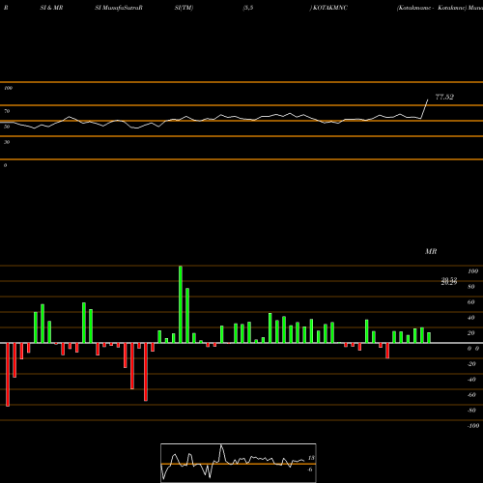Click the 13 label in mini chart
The height and width of the screenshot is (483, 483).
tap(311, 458)
